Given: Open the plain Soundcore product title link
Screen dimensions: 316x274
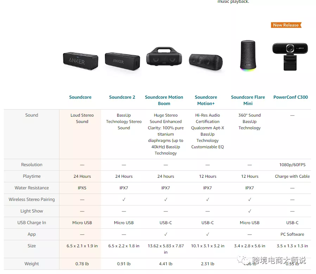Looking at the screenshot, I should [80, 97].
